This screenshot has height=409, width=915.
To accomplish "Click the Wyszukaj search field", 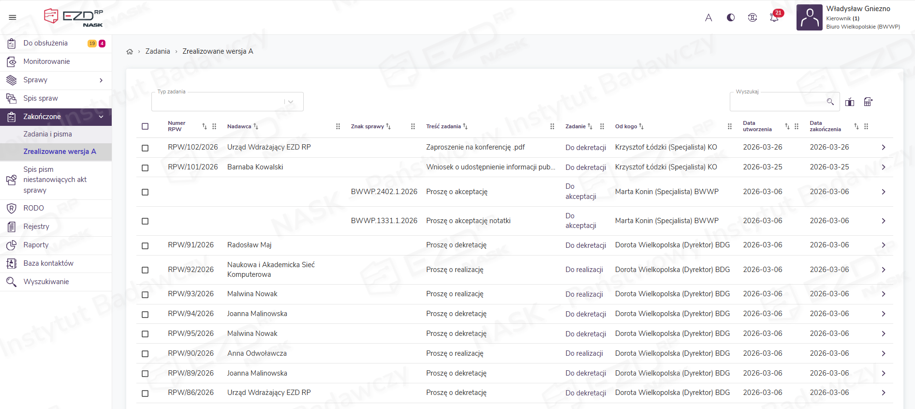I will [x=779, y=102].
